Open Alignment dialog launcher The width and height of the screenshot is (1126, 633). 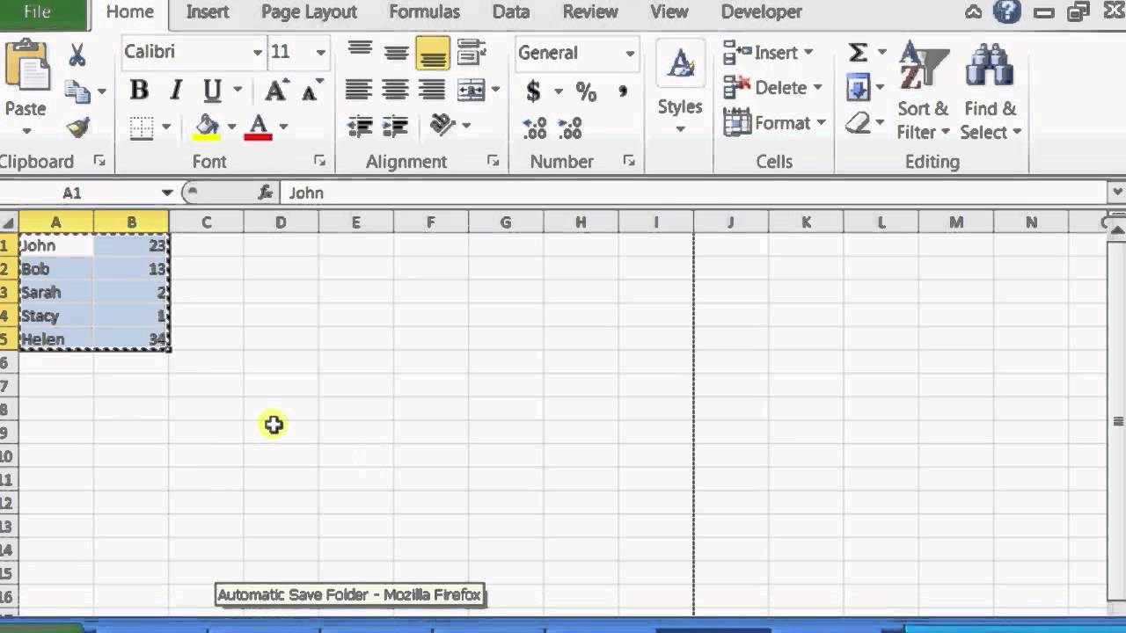point(493,161)
